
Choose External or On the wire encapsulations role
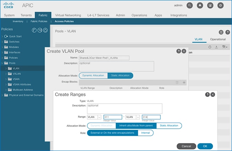[x=112, y=133]
